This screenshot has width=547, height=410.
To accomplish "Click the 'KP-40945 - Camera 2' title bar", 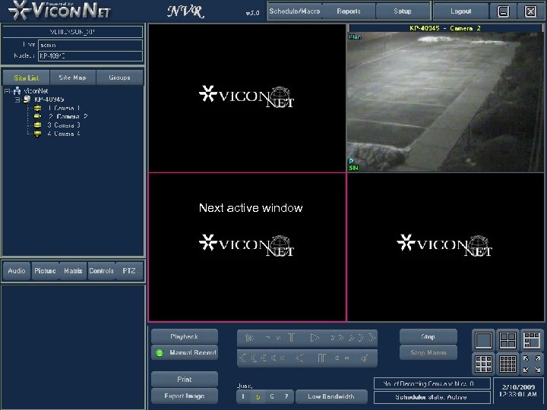I will pos(445,28).
